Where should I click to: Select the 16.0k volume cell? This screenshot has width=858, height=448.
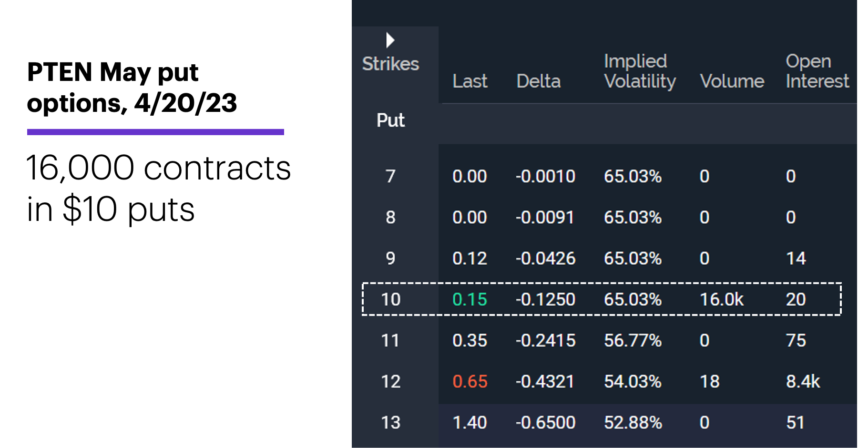722,299
